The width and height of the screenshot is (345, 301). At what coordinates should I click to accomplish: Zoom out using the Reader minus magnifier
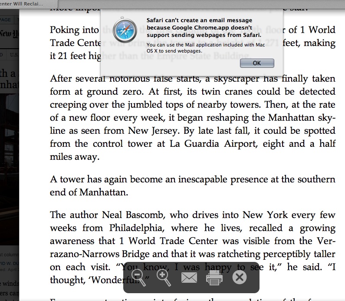(x=138, y=278)
